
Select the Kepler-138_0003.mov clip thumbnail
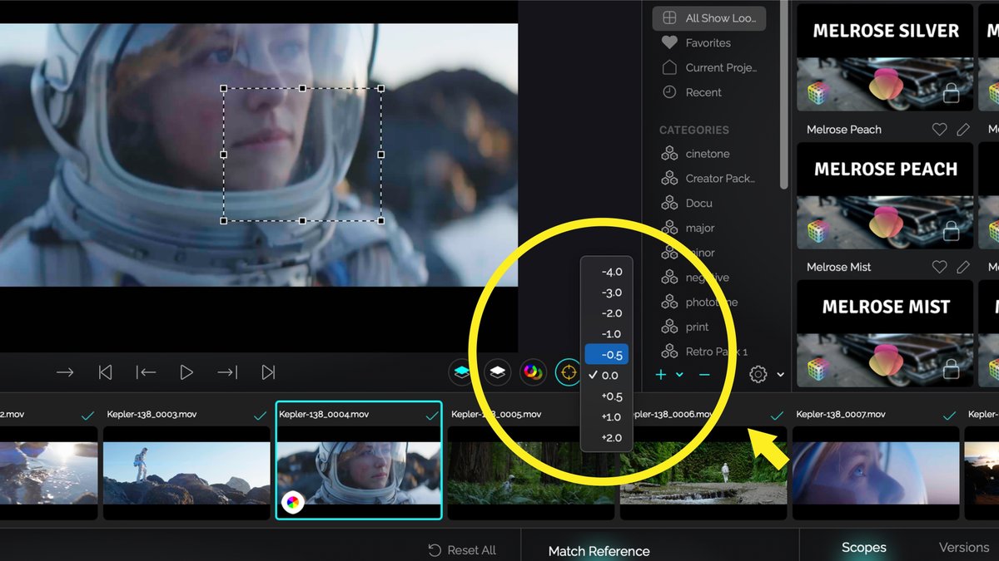tap(186, 473)
